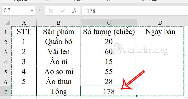
Task: Open the Name Box dropdown arrow
Action: coord(32,11)
